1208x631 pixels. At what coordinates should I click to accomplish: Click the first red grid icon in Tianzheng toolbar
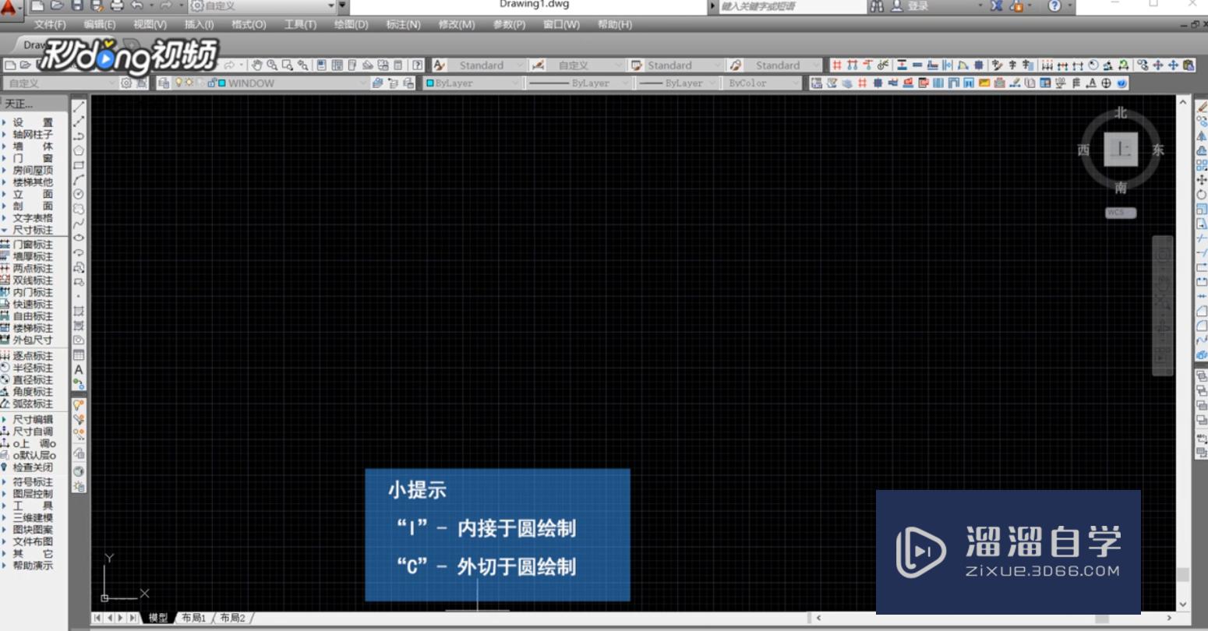click(836, 65)
